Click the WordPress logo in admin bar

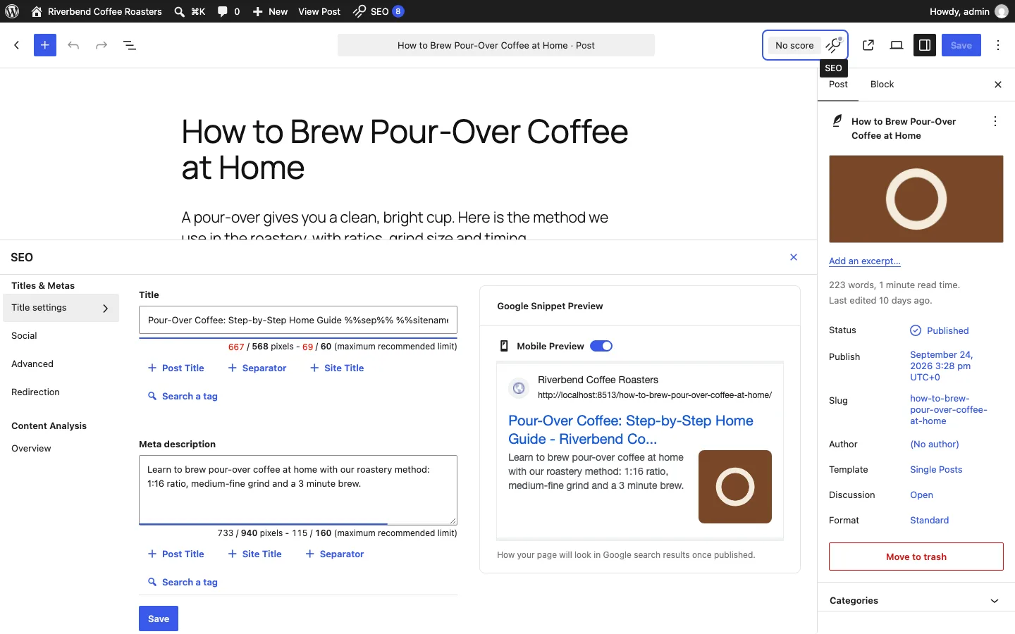click(12, 11)
